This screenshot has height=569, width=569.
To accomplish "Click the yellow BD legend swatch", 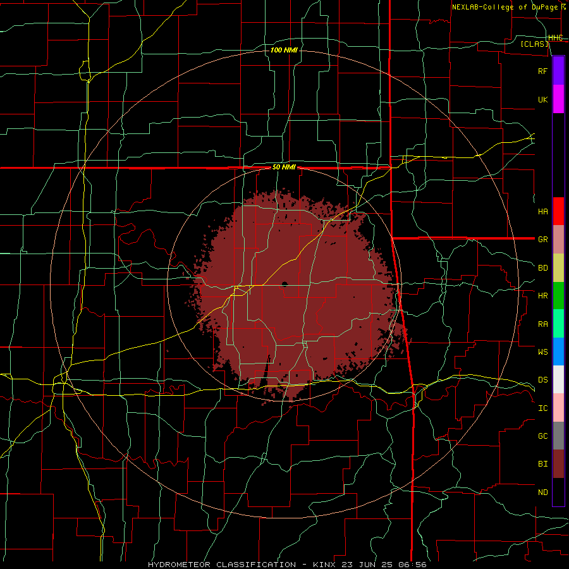I will pyautogui.click(x=558, y=268).
